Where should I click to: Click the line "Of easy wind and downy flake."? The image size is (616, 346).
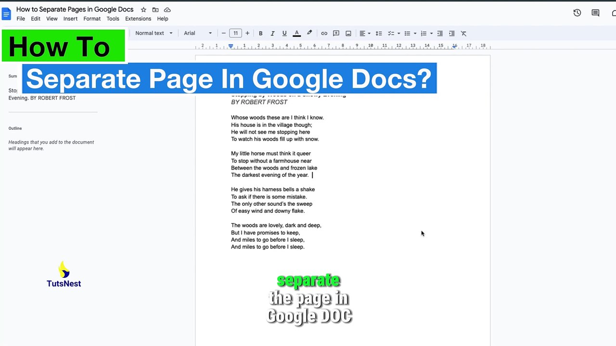[x=268, y=211]
